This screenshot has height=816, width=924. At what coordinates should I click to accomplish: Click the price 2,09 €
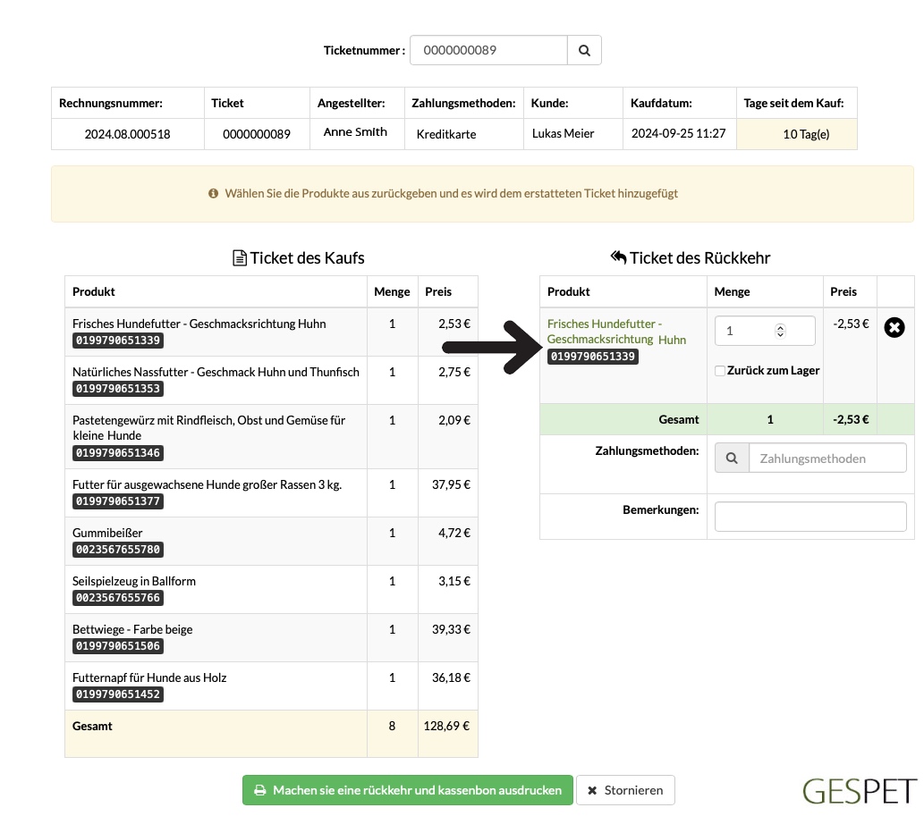tap(454, 420)
